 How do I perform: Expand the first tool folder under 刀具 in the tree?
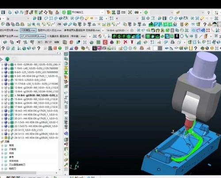[x=2, y=145]
